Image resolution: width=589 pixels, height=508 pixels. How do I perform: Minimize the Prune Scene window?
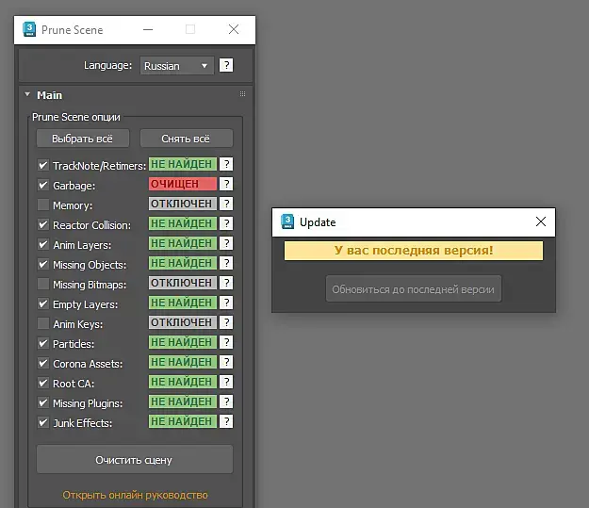click(148, 29)
